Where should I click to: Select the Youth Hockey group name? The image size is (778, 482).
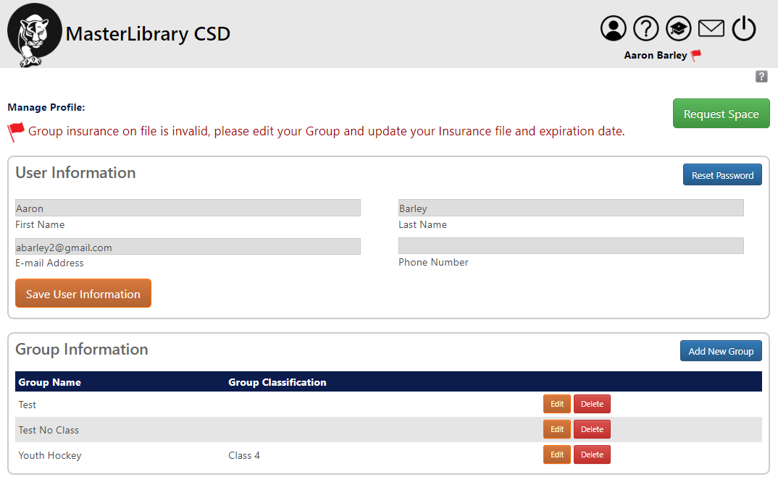click(49, 455)
